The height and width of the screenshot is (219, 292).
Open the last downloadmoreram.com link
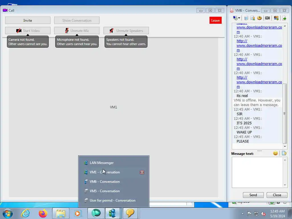pyautogui.click(x=259, y=82)
